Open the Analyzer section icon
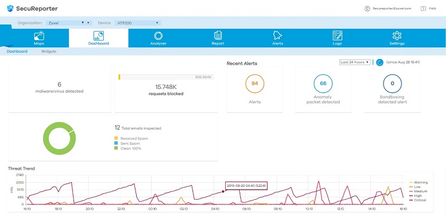Viewport: 446px width, 219px height. 158,36
